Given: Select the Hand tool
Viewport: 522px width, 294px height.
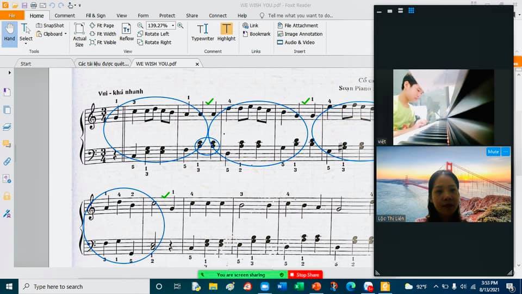Looking at the screenshot, I should coord(9,33).
